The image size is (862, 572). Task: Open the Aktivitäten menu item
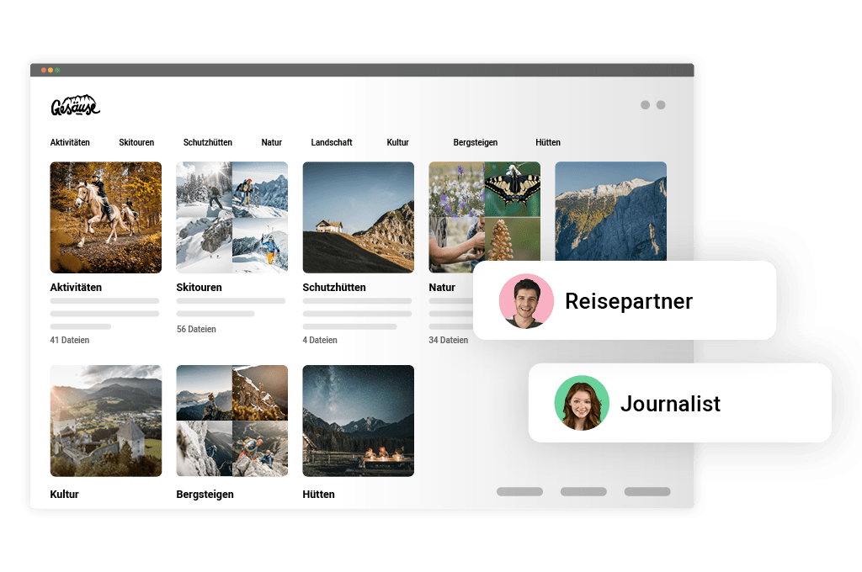click(70, 143)
